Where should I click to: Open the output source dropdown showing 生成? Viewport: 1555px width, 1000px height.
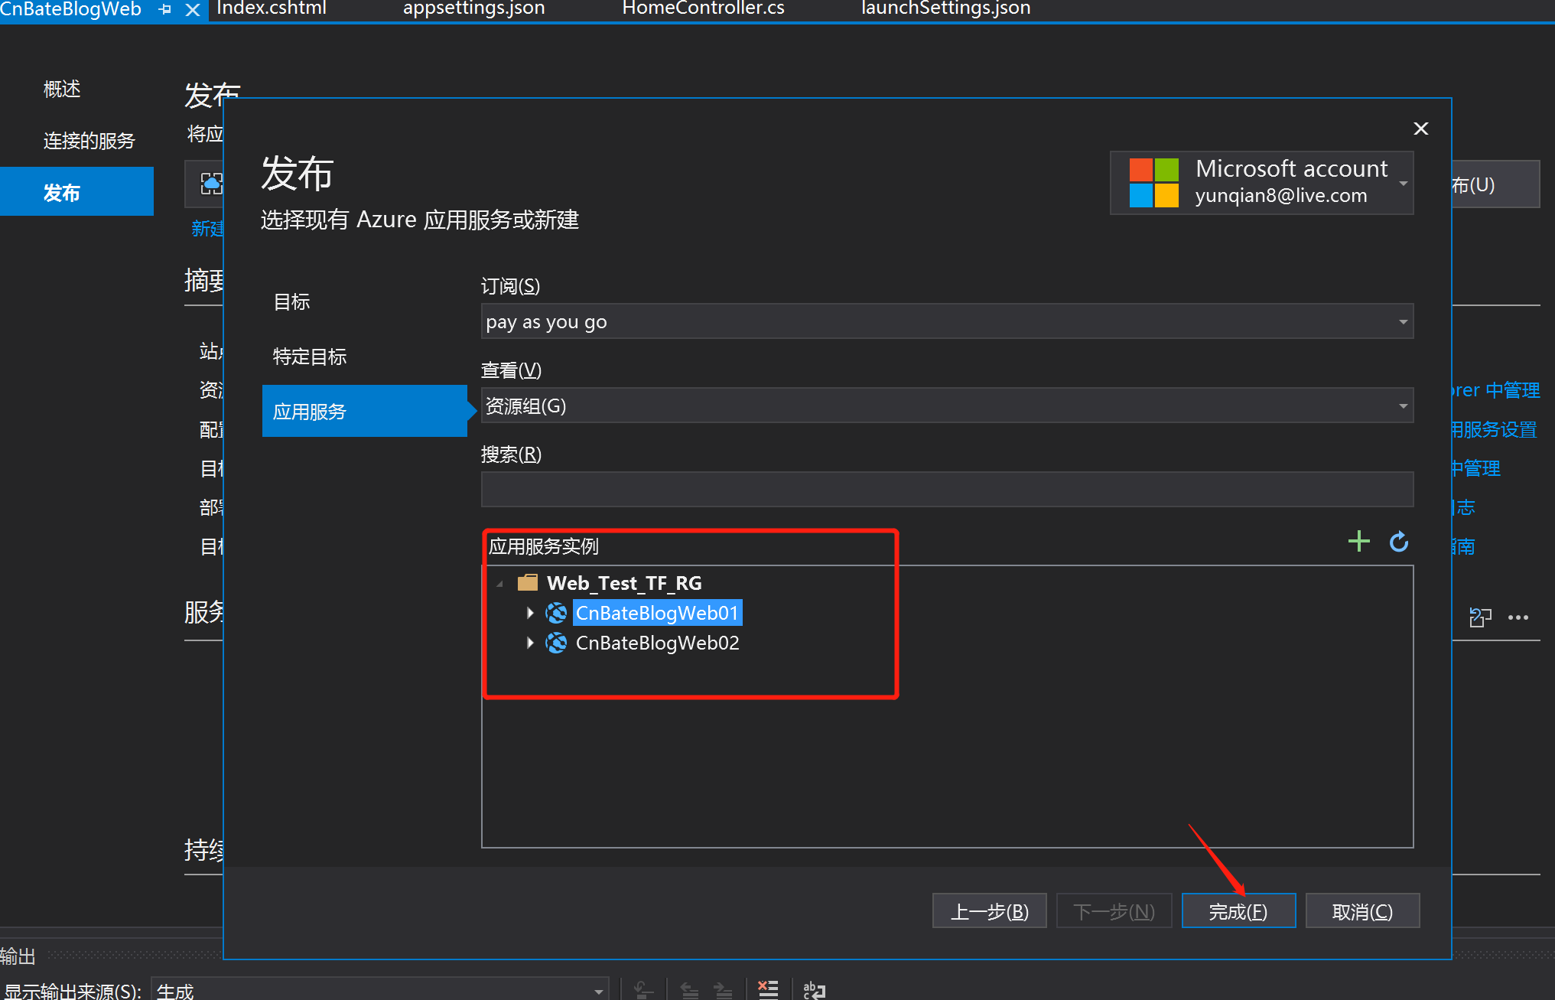380,990
